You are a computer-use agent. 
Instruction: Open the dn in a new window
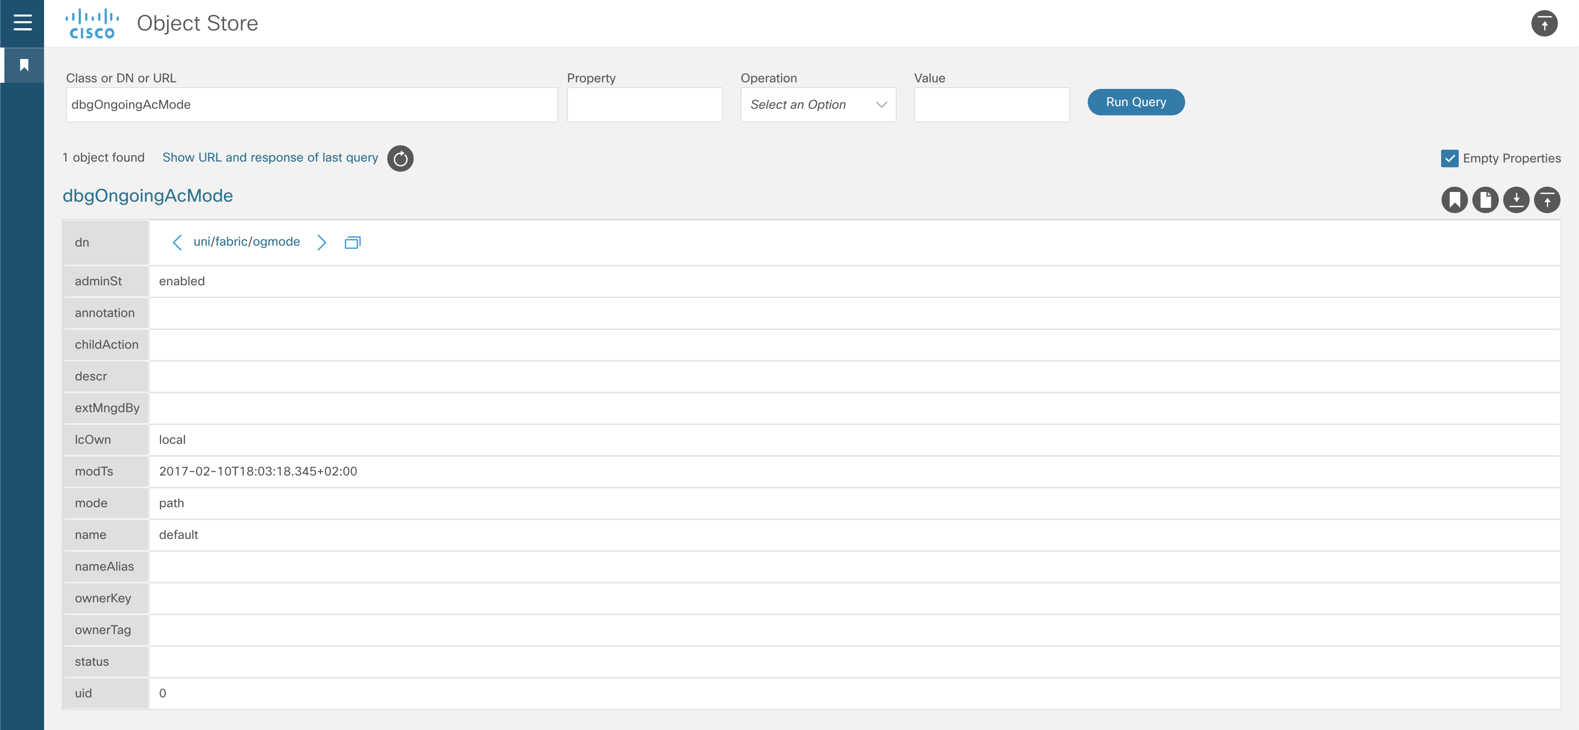[x=352, y=243]
